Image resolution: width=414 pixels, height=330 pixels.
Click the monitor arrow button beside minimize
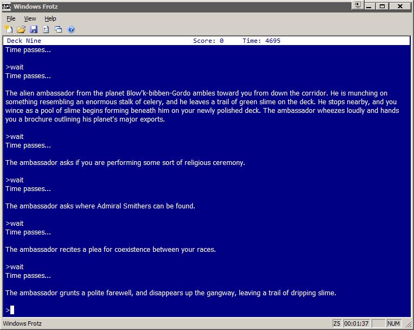pyautogui.click(x=358, y=5)
